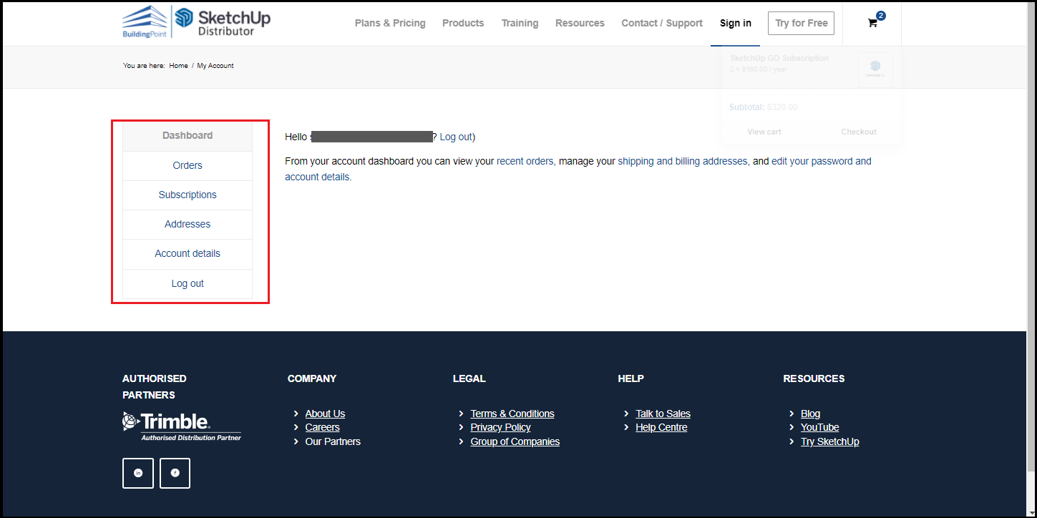Open the Resources nav menu
Viewport: 1037px width, 518px height.
coord(580,23)
